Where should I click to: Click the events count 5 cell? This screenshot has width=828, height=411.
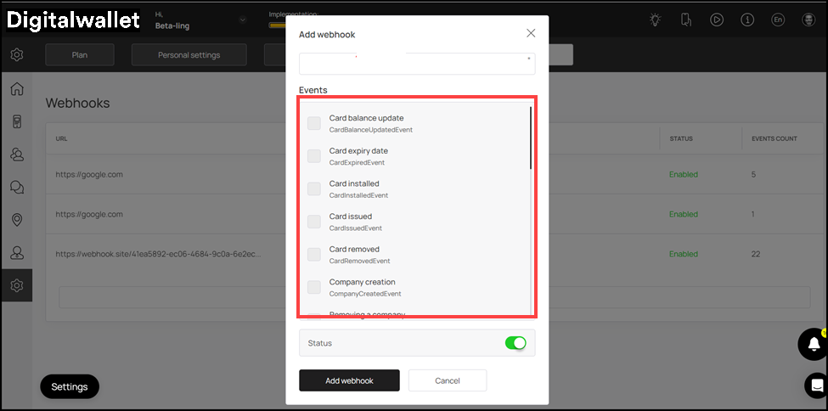[753, 174]
